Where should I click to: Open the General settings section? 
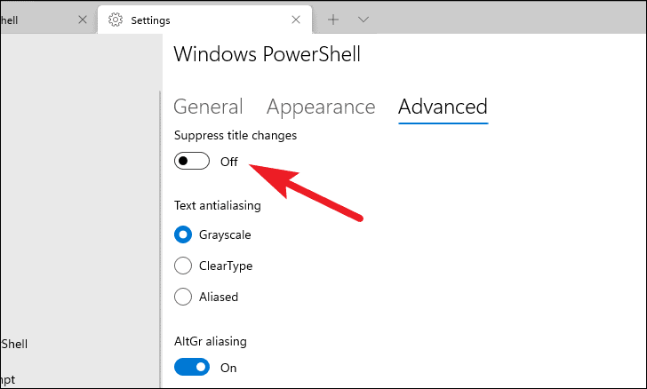point(208,107)
